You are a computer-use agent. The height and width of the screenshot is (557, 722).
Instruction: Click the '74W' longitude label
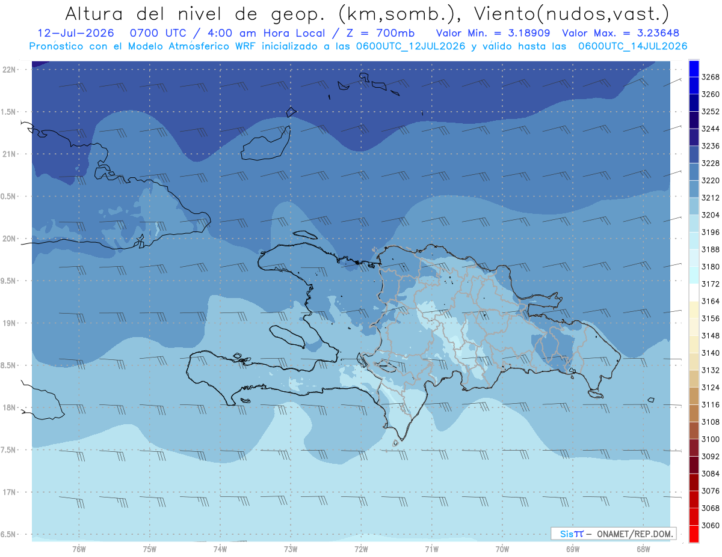coord(220,549)
